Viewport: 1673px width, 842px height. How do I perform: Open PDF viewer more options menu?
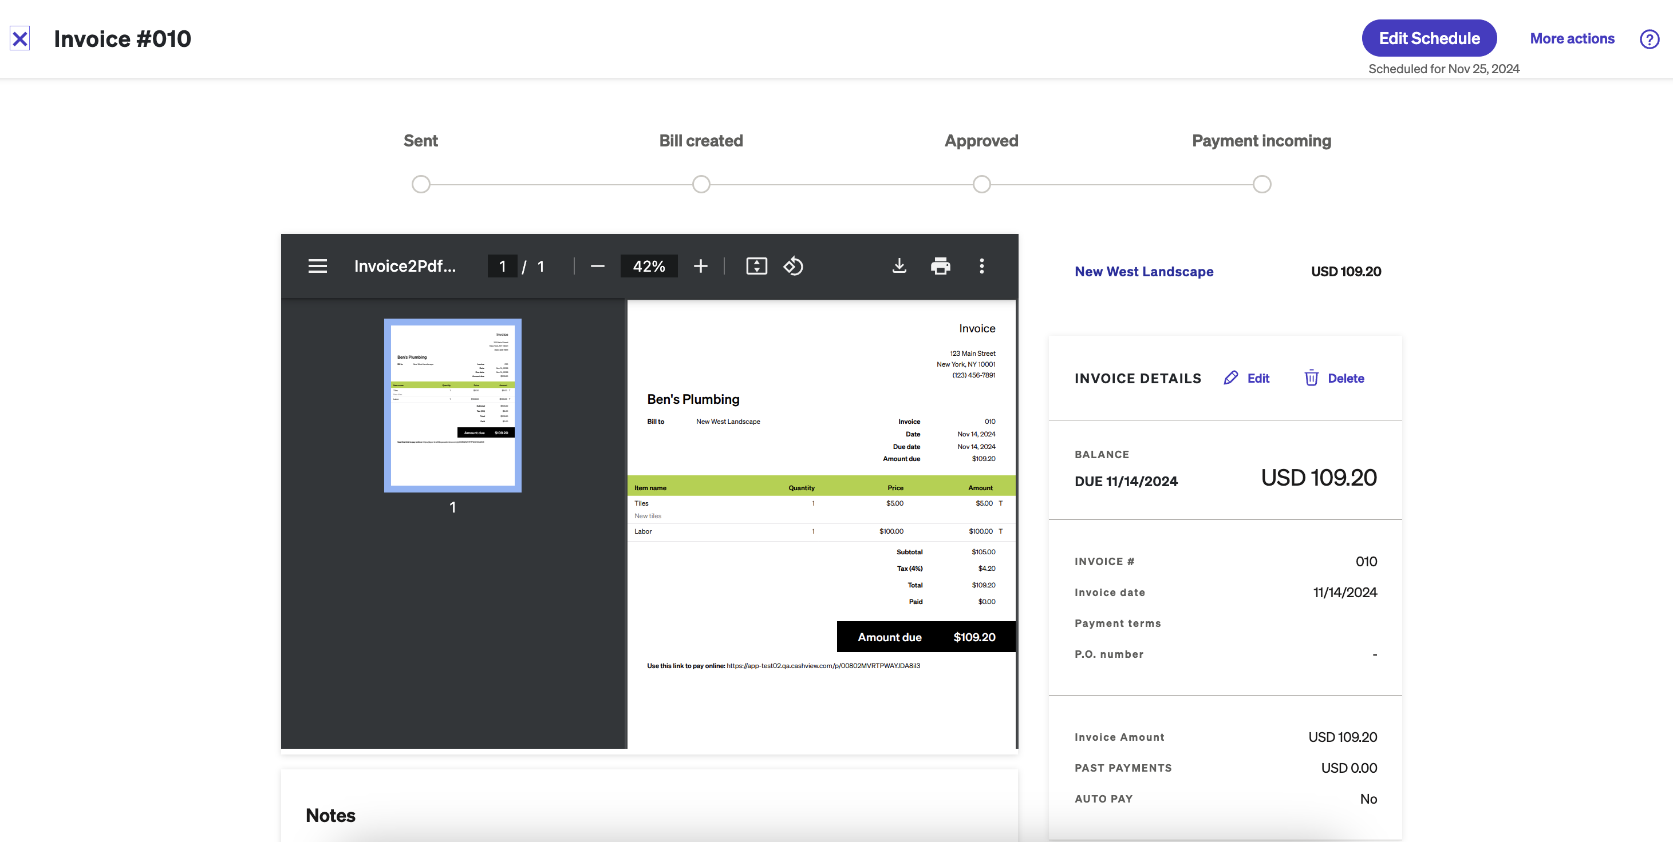point(981,266)
